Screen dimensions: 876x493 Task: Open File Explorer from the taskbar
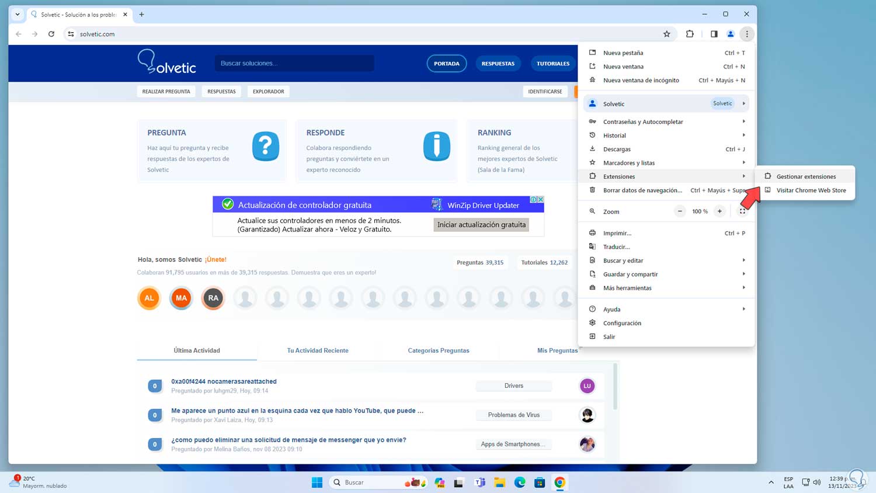click(x=500, y=482)
